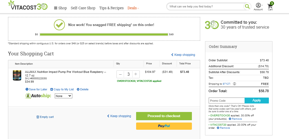
Task: Delete the ALLMAX item from cart
Action: click(x=83, y=89)
